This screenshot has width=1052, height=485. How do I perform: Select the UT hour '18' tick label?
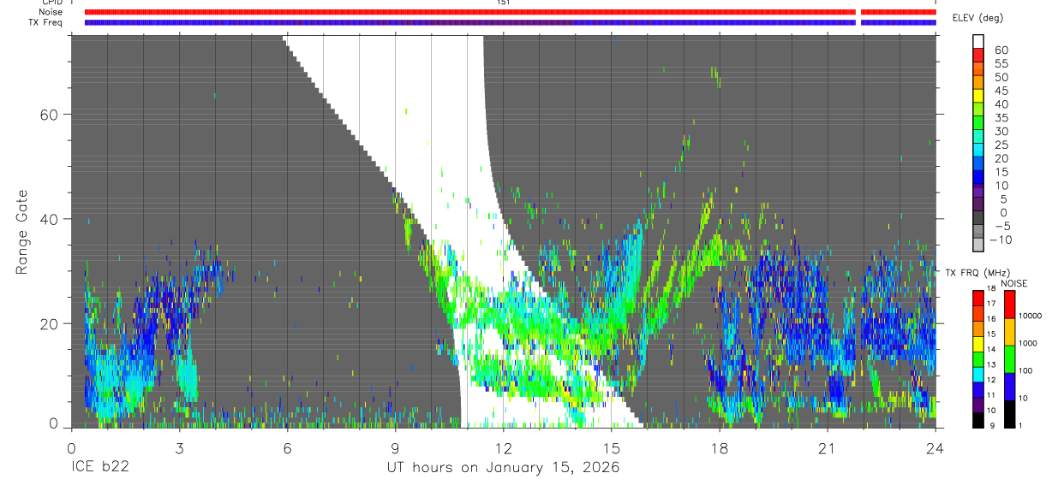coord(720,449)
